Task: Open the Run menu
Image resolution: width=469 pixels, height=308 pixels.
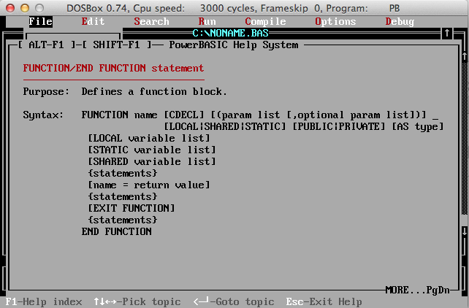Action: coord(207,21)
